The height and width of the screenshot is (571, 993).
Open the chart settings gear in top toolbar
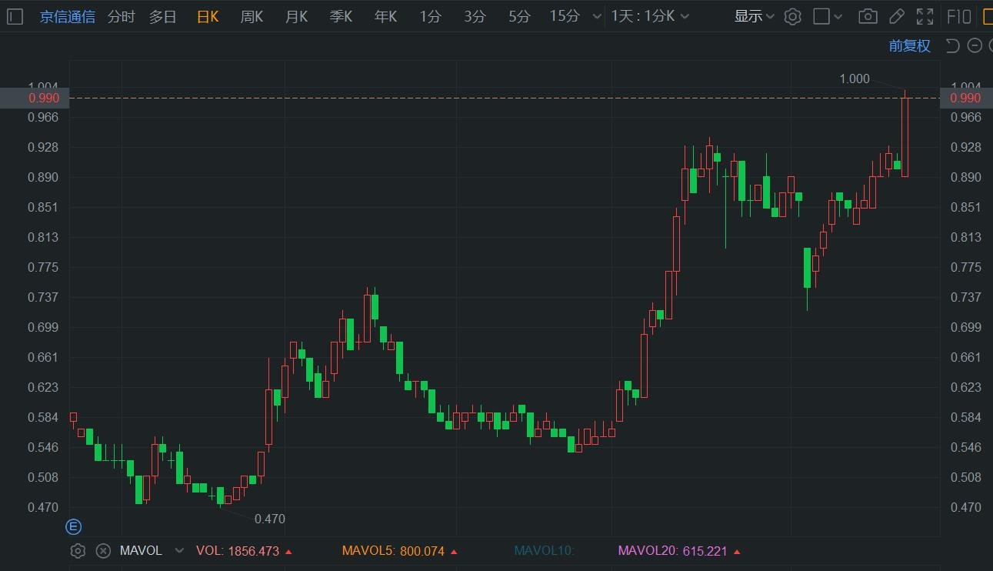coord(792,16)
